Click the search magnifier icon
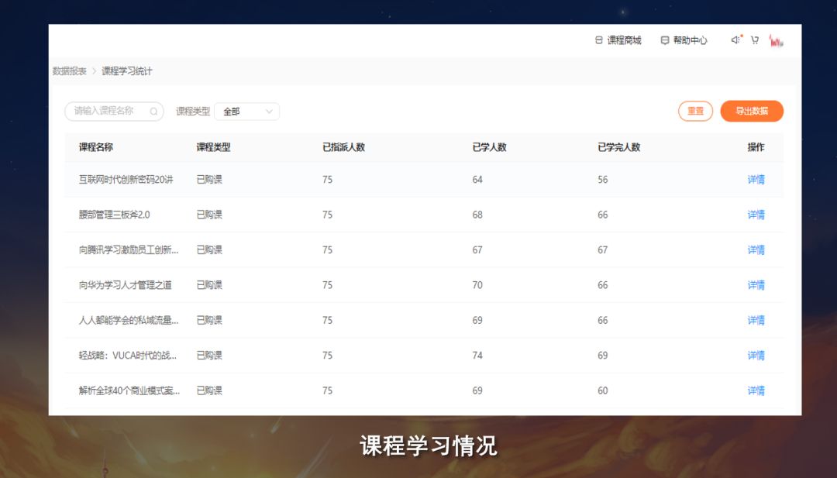 tap(153, 112)
